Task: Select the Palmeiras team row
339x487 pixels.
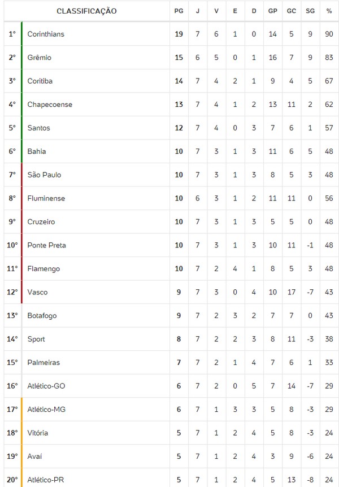Action: (x=44, y=363)
